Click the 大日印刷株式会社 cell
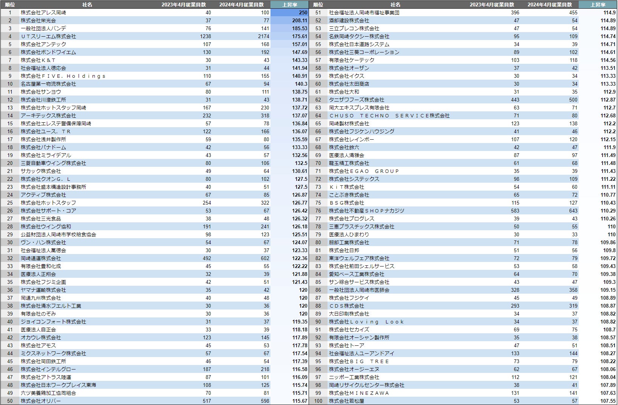 point(349,314)
